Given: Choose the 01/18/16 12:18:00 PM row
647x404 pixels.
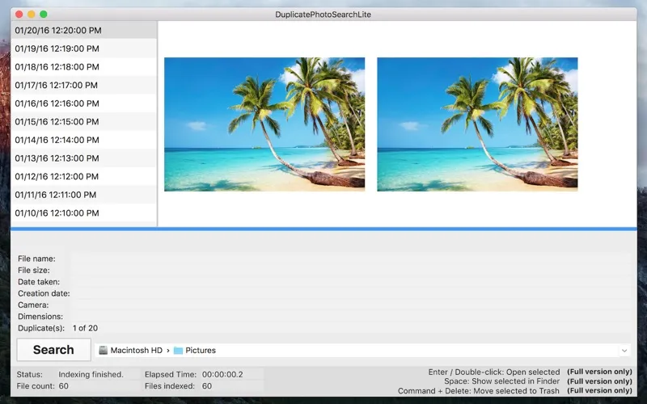Looking at the screenshot, I should (57, 67).
